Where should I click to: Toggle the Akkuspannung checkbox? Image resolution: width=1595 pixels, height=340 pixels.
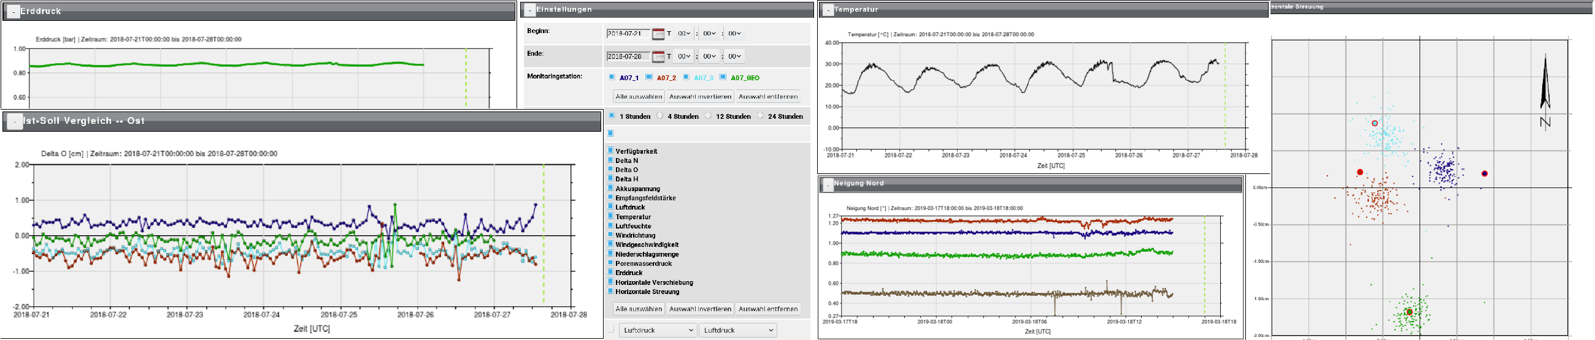(610, 188)
